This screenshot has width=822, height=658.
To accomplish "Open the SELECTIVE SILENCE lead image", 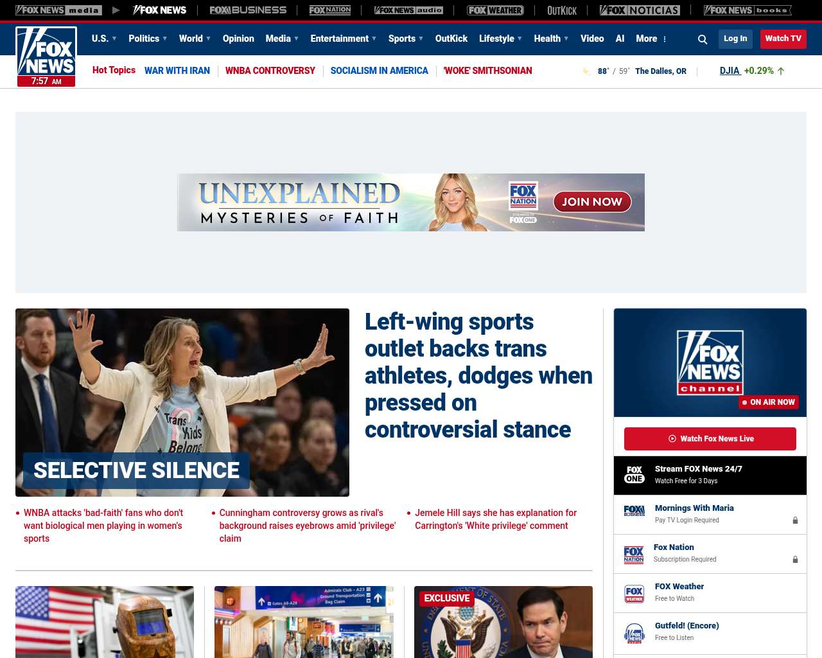I will point(182,402).
